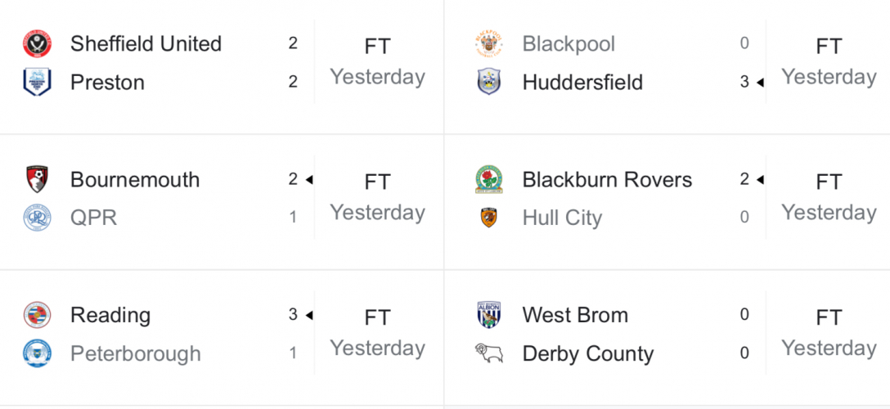Select the Blackburn Rovers team name
The height and width of the screenshot is (409, 890).
coord(607,180)
